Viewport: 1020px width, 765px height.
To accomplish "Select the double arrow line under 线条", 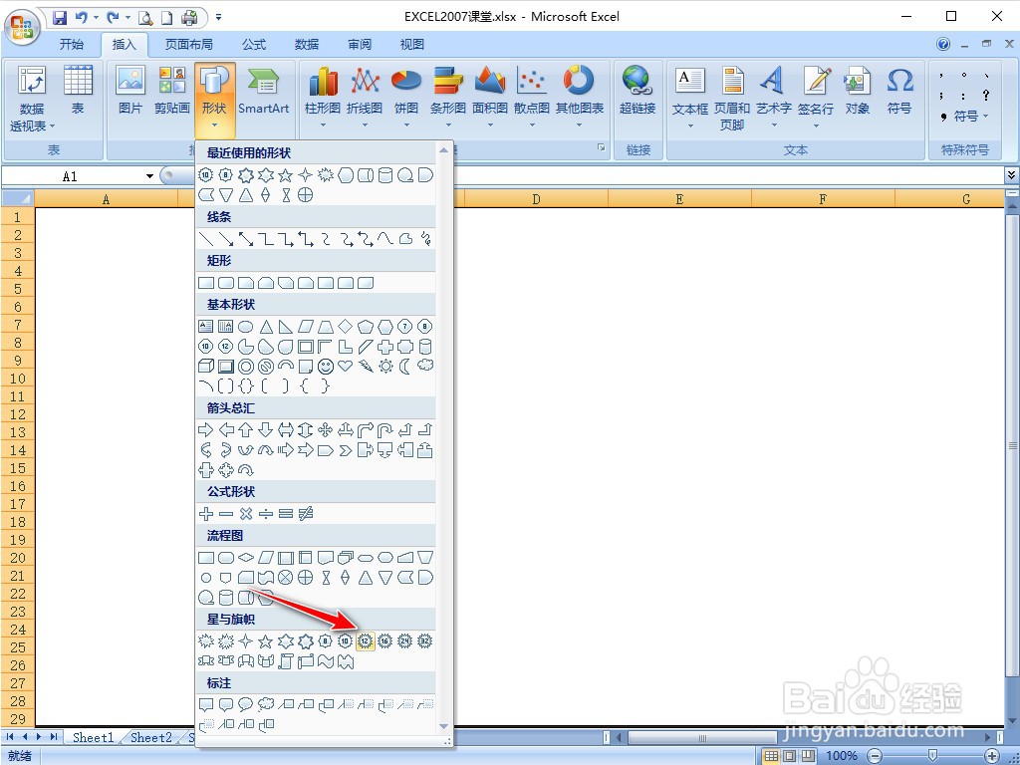I will tap(245, 239).
